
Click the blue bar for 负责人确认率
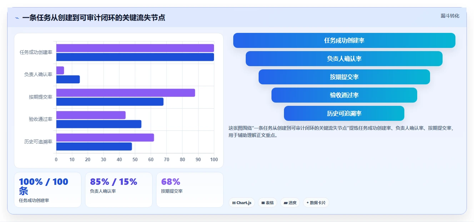68,79
